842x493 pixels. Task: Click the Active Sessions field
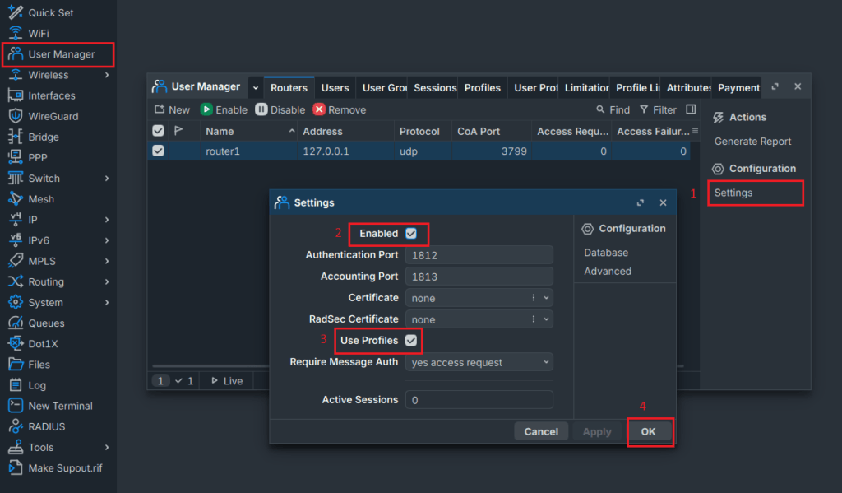point(479,400)
